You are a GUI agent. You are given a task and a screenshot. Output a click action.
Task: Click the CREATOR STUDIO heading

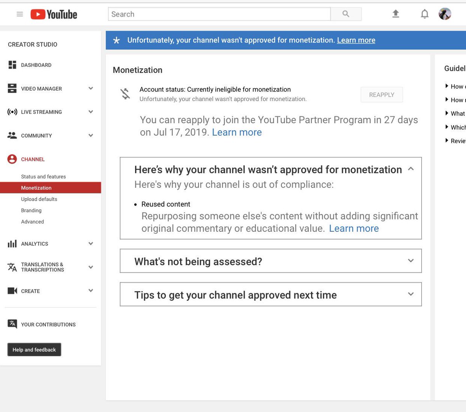33,44
